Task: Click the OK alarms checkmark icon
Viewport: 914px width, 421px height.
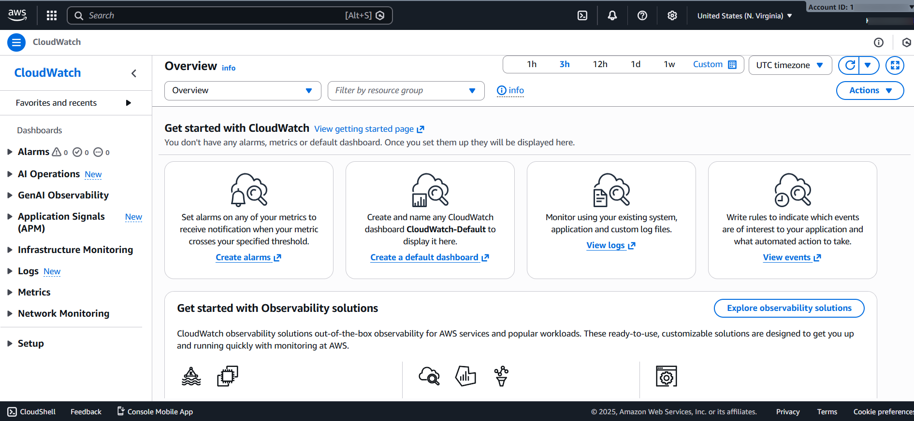Action: pos(77,152)
